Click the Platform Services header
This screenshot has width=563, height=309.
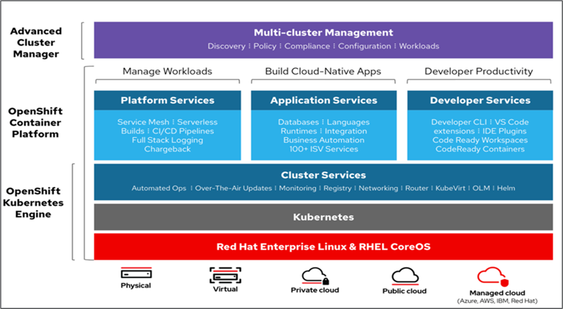tap(167, 100)
